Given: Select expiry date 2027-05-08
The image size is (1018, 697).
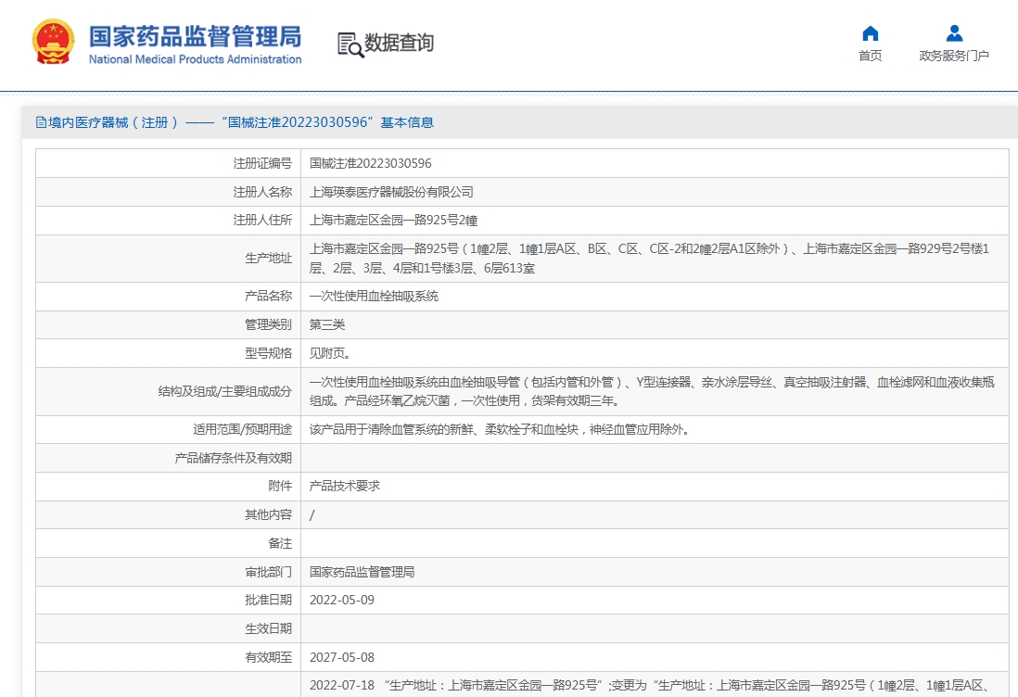Looking at the screenshot, I should point(342,657).
